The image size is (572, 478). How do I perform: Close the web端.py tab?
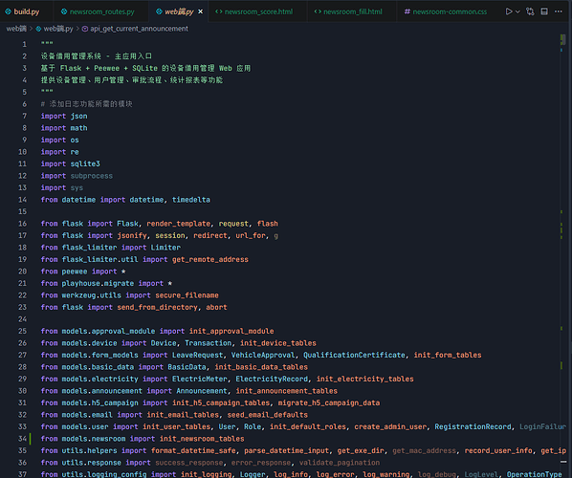tap(200, 11)
